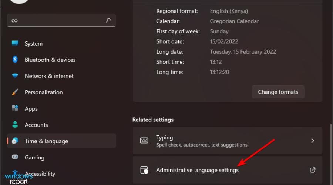The width and height of the screenshot is (333, 185).
Task: Click the Typing keyboard icon
Action: pos(144,140)
